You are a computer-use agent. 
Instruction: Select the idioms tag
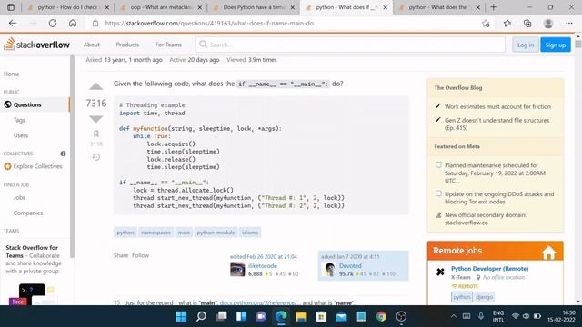[250, 233]
